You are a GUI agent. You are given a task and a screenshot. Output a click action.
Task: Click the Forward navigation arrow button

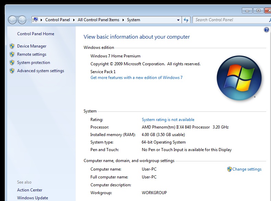22,20
